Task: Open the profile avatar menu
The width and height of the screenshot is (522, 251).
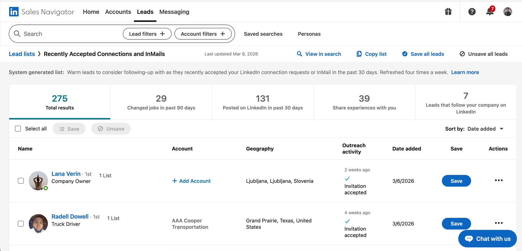Action: coord(507,12)
